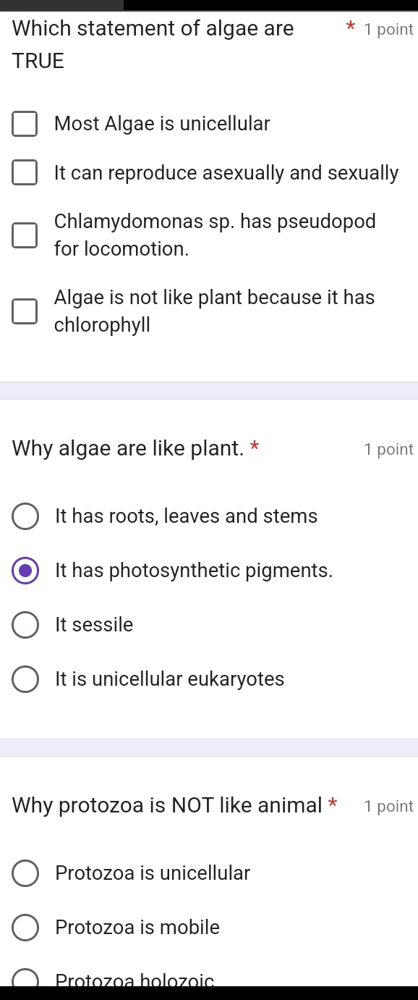Select the 'It sessile' radio button
Viewport: 418px width, 1000px height.
(25, 625)
